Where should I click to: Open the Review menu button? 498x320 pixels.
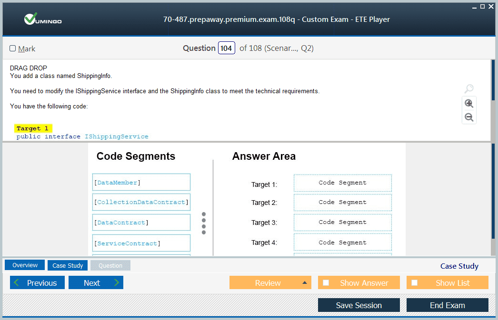point(270,282)
